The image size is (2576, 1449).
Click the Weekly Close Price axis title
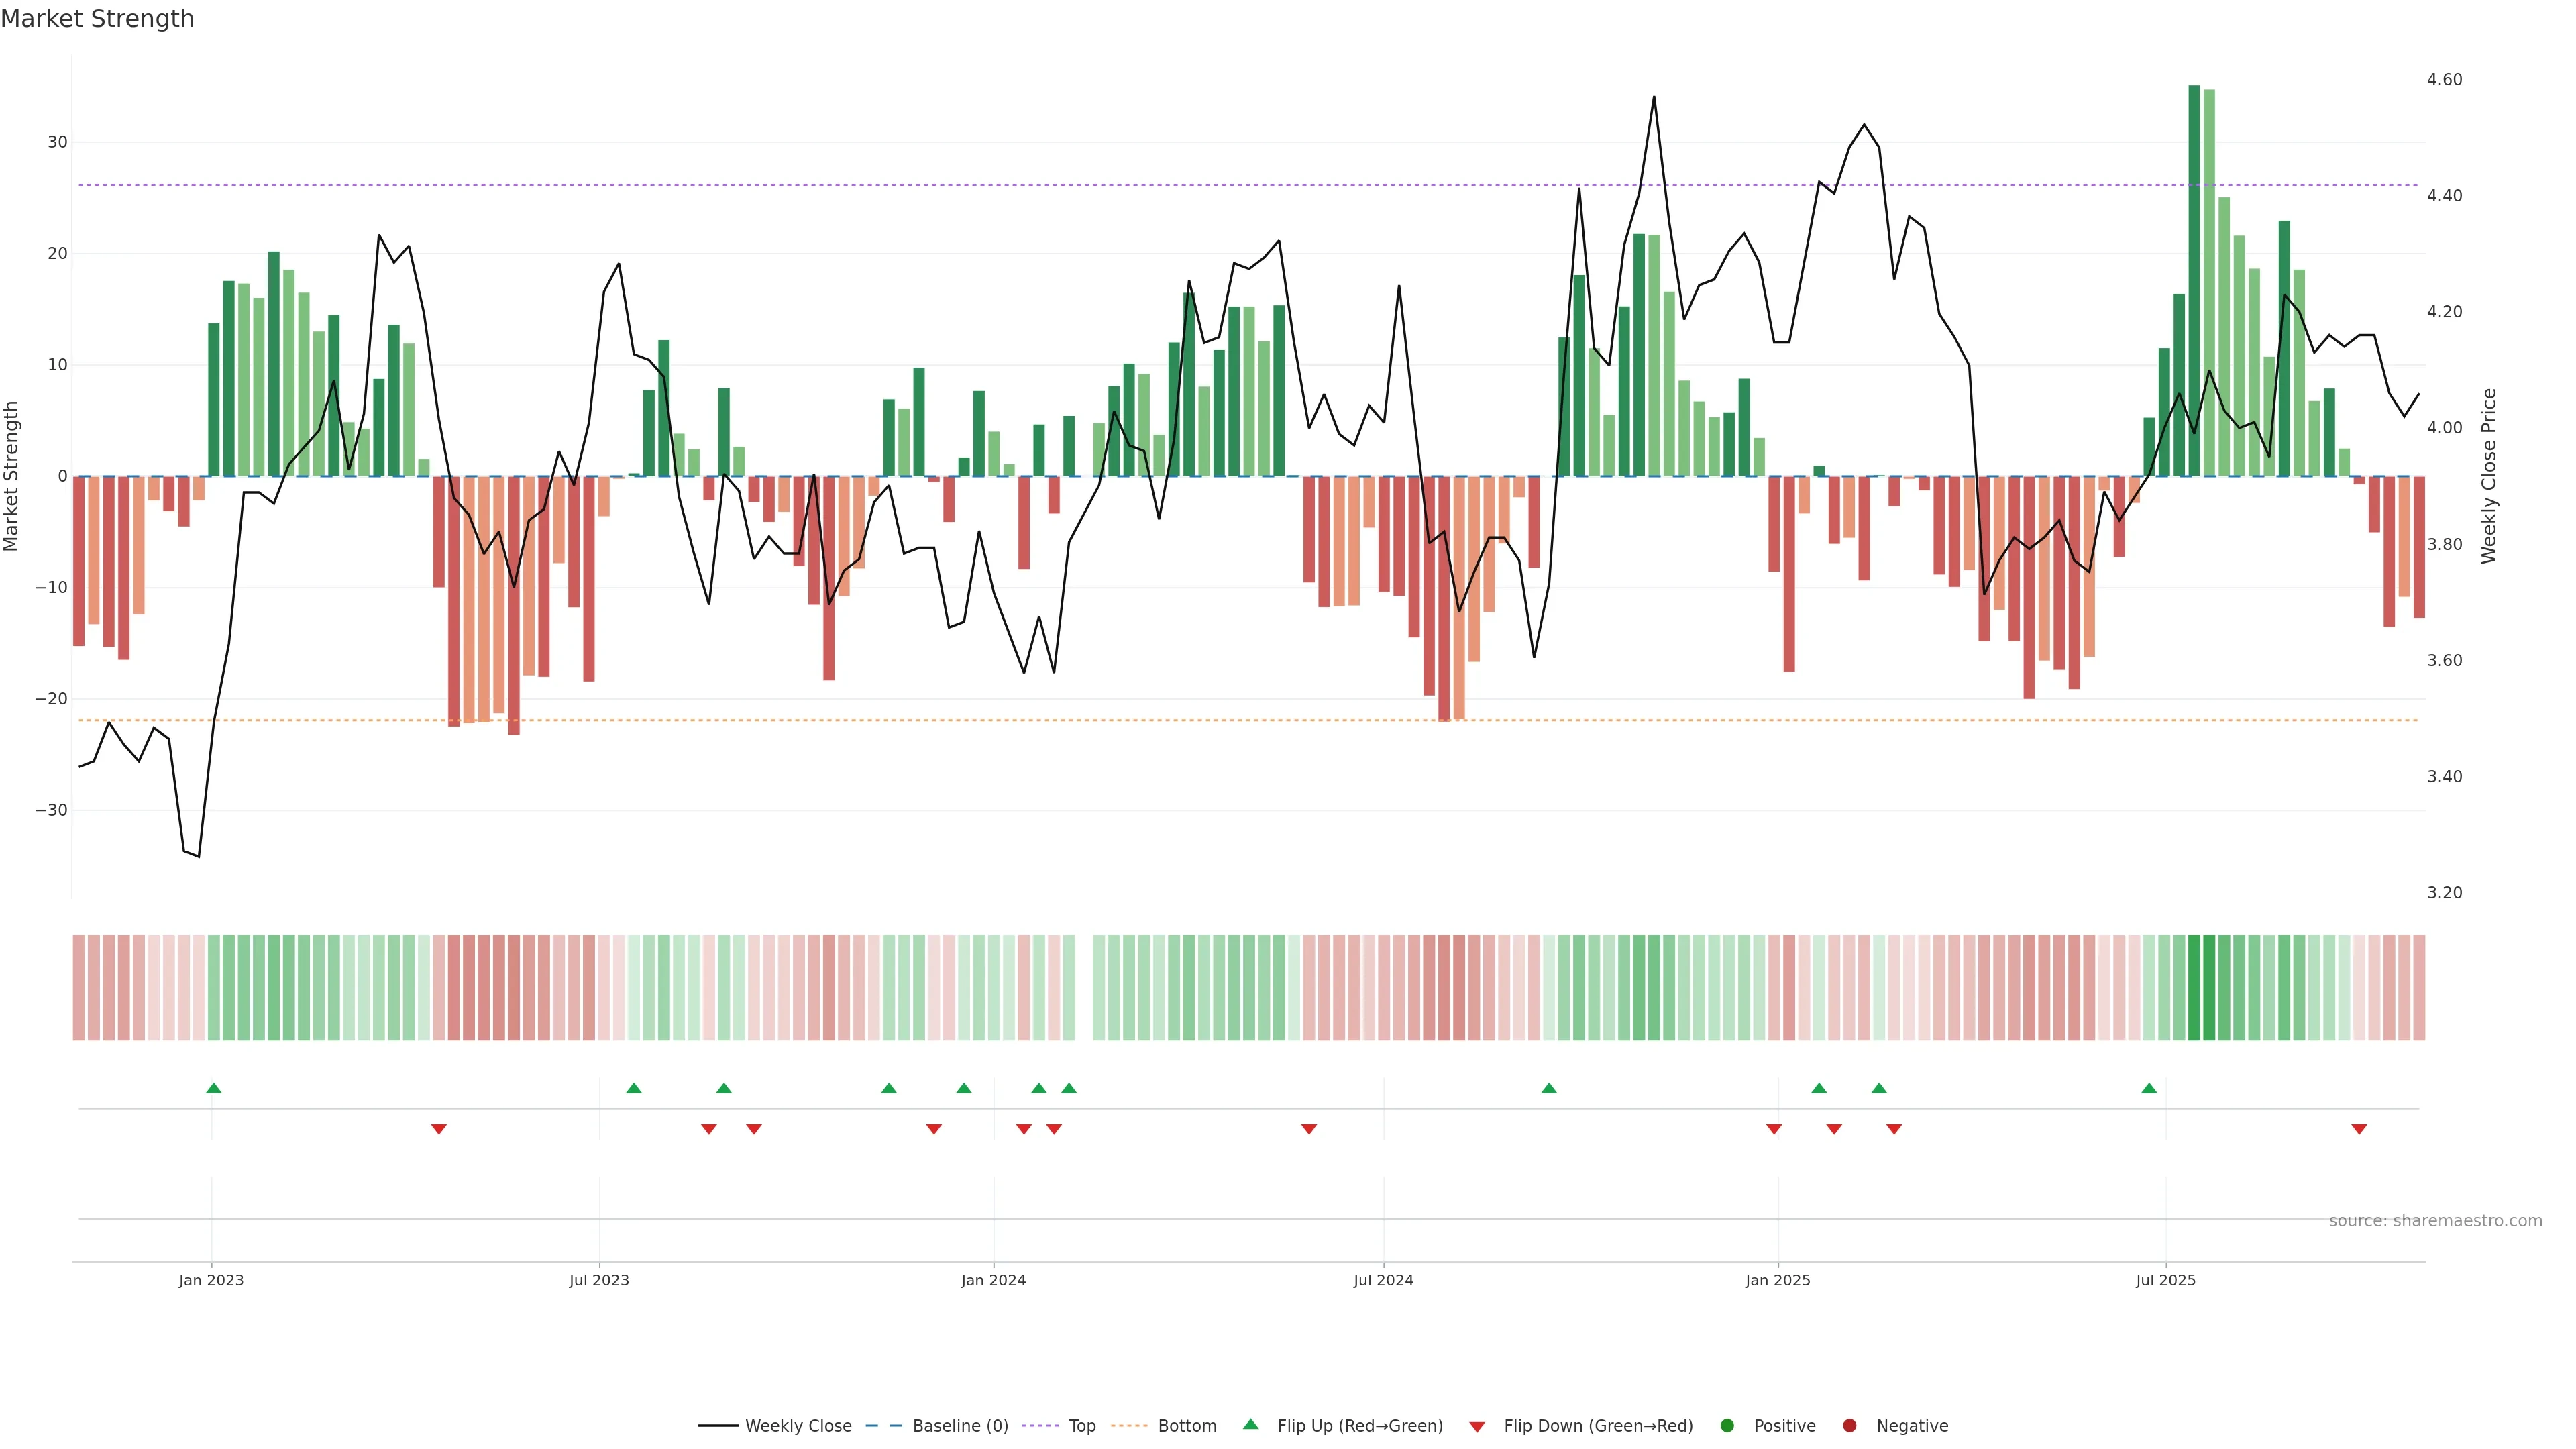point(2489,476)
